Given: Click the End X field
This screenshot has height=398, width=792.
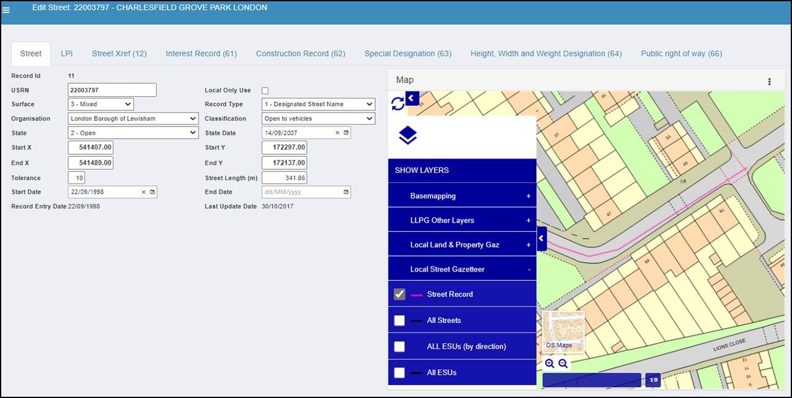Looking at the screenshot, I should (91, 163).
